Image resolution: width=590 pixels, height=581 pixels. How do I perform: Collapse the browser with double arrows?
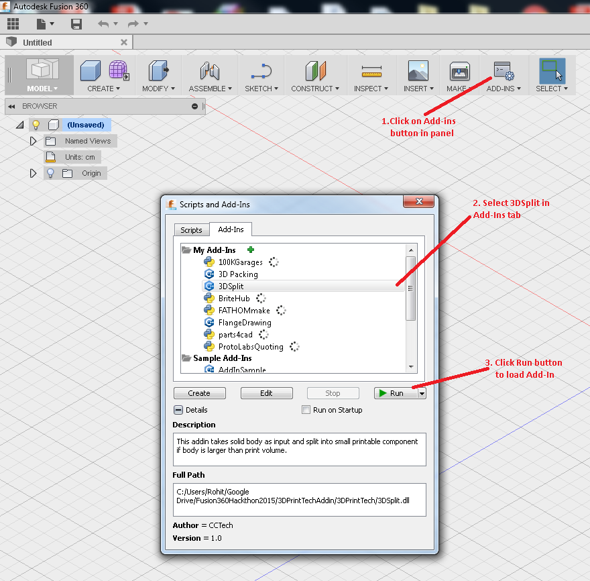pyautogui.click(x=11, y=107)
